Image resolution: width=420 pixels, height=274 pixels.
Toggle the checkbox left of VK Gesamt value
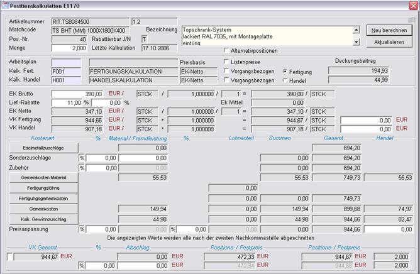(10, 256)
